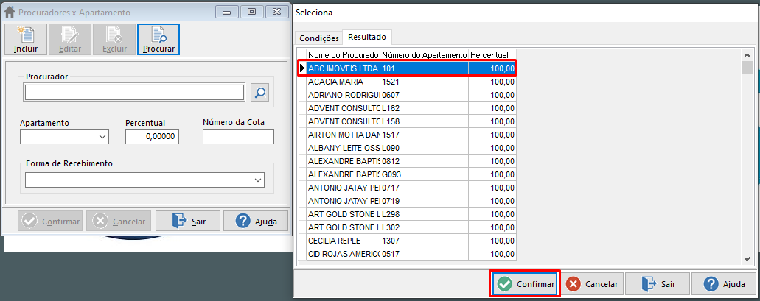Click the Excluir toolbar icon
Screen dimensions: 760x301
pos(114,39)
